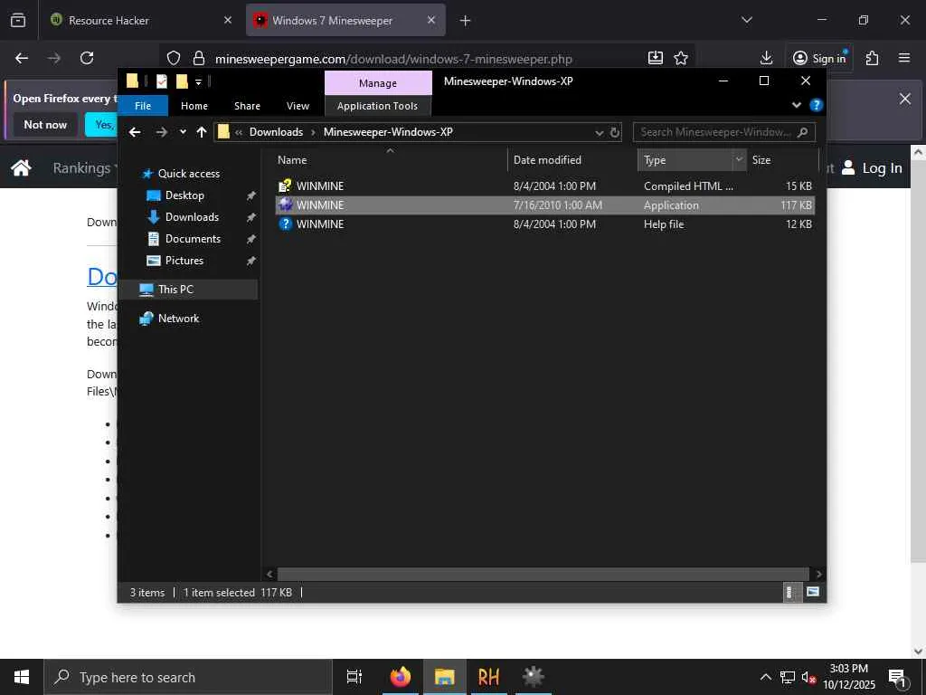
Task: Click Firefox Sign in button
Action: (819, 58)
